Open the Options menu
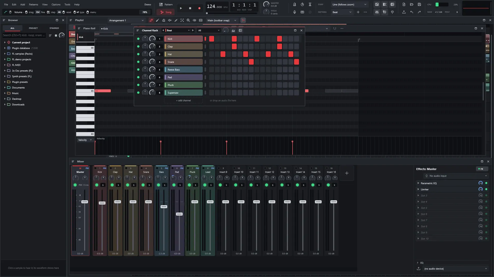Viewport: 494px width, 277px height. 56,4
